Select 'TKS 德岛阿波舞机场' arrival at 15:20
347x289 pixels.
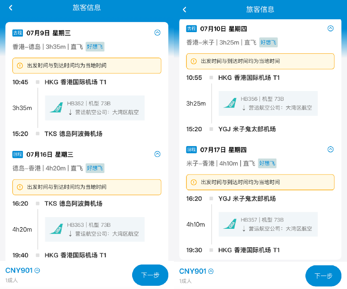[x=73, y=134]
